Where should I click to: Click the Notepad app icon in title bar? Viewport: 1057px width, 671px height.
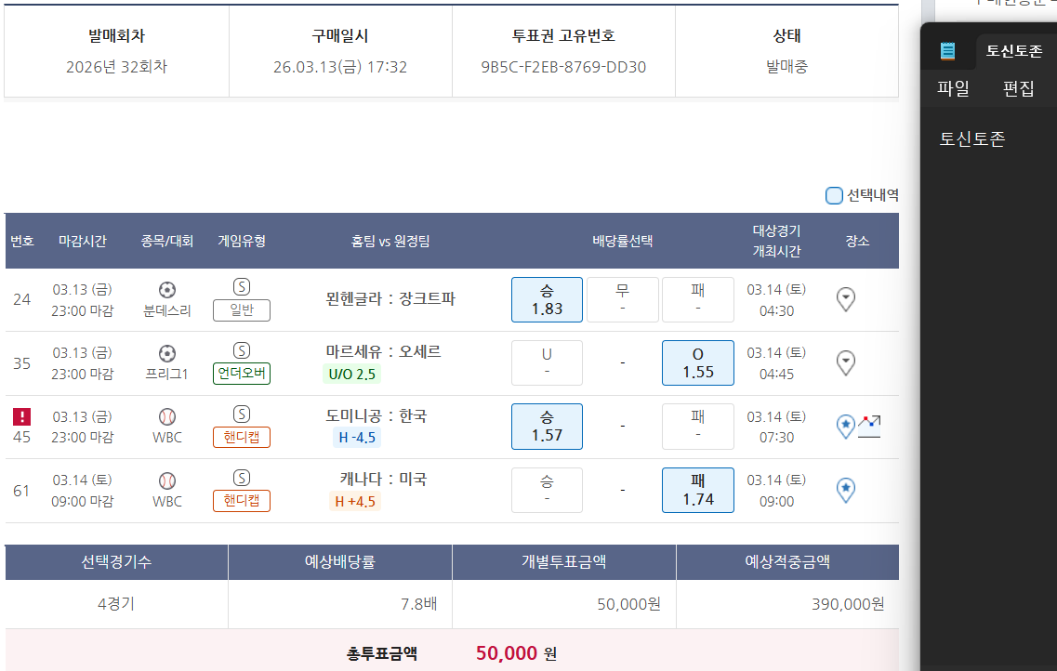947,51
